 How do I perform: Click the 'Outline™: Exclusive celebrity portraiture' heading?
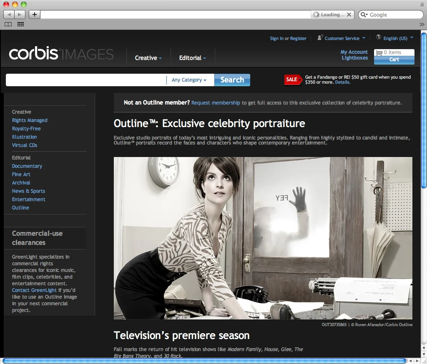209,124
